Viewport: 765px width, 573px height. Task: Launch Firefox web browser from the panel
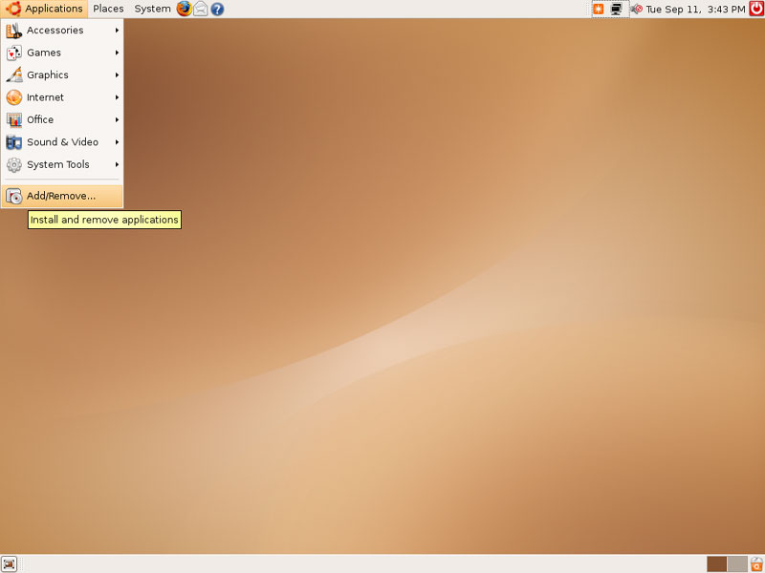[x=184, y=9]
